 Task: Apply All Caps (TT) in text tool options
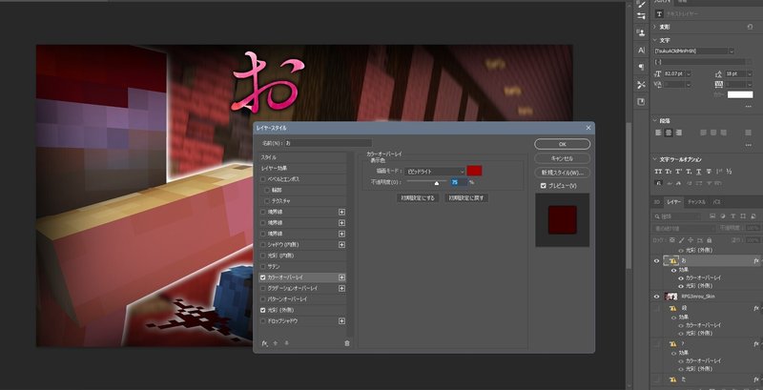point(658,172)
